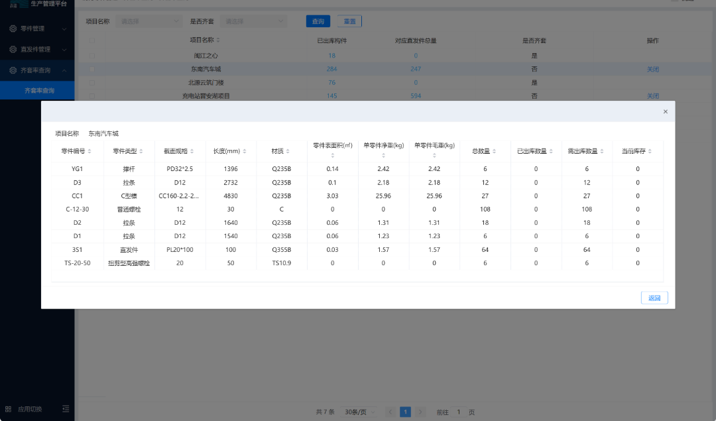
Task: Tick the checkbox for 闽江之心 row
Action: (x=92, y=56)
